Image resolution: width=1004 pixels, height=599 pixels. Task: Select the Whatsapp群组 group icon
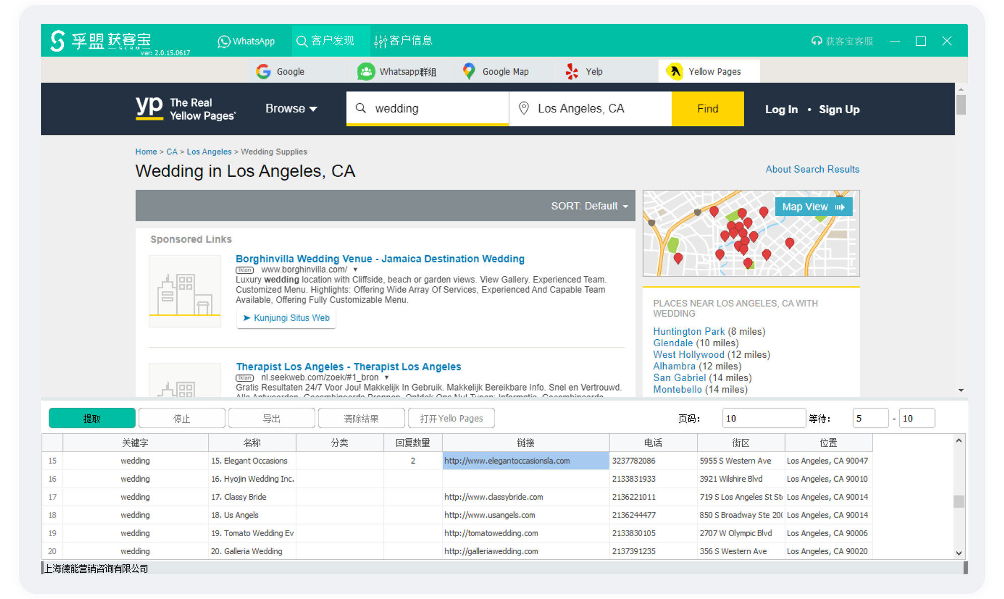pos(366,71)
